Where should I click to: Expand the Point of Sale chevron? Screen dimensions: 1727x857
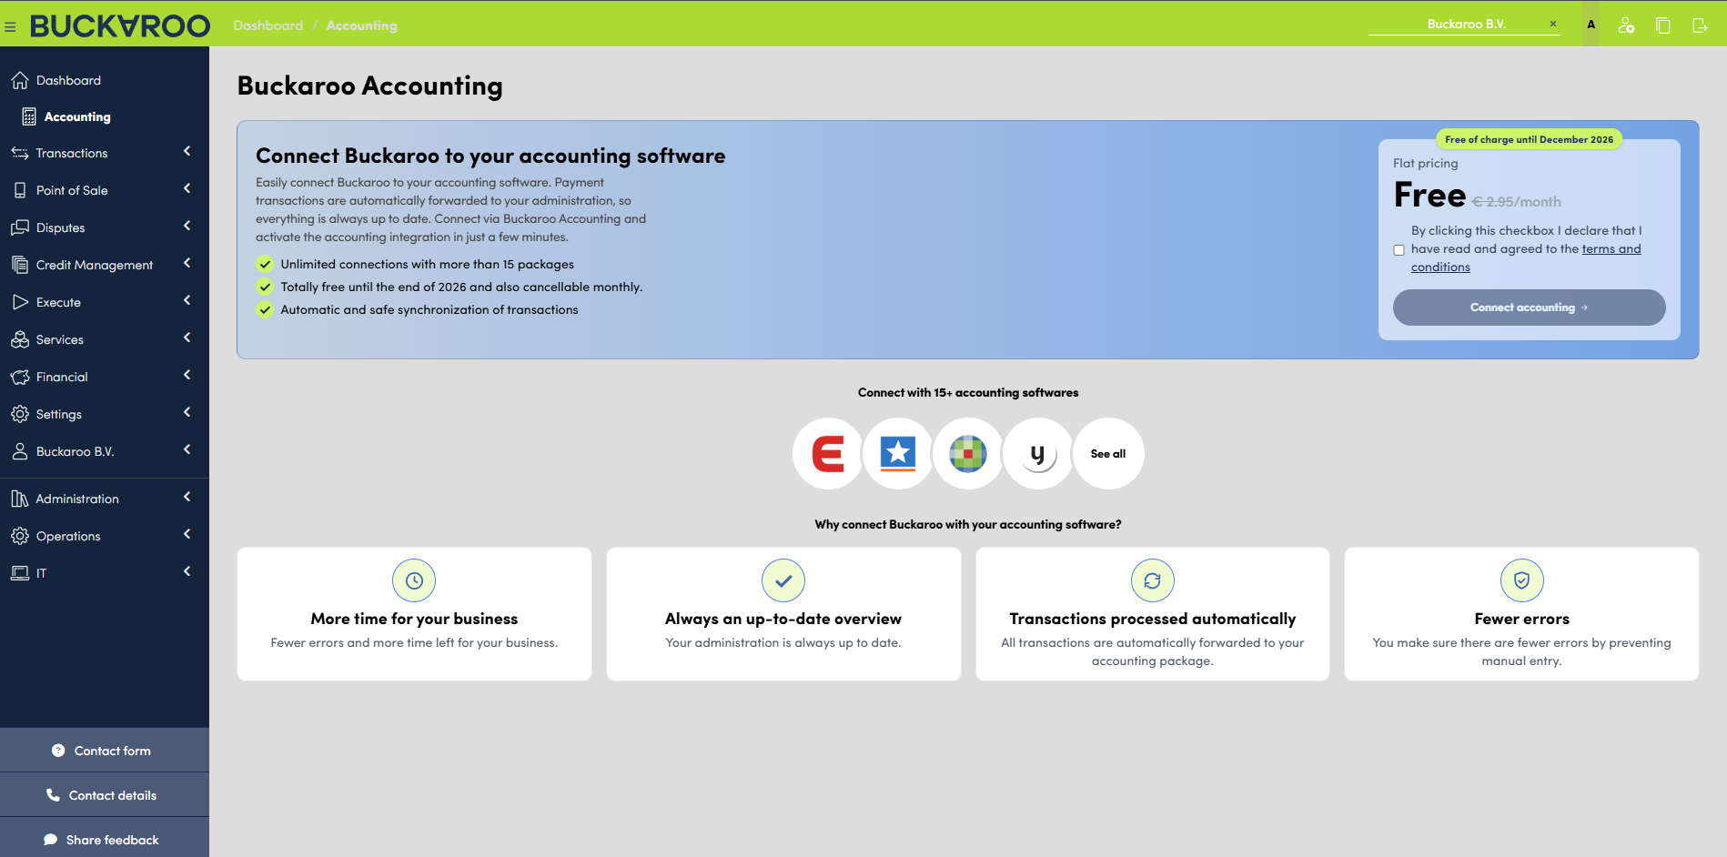click(187, 188)
